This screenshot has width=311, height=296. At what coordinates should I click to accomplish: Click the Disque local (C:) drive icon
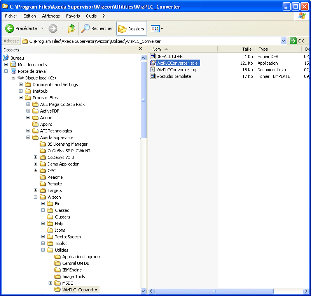coord(21,78)
